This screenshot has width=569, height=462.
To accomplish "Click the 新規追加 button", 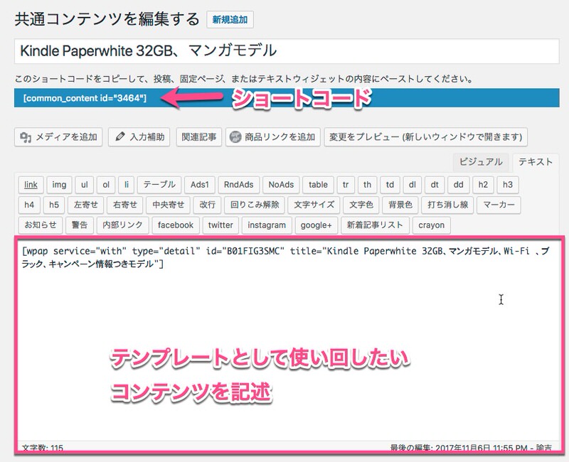I will [230, 20].
